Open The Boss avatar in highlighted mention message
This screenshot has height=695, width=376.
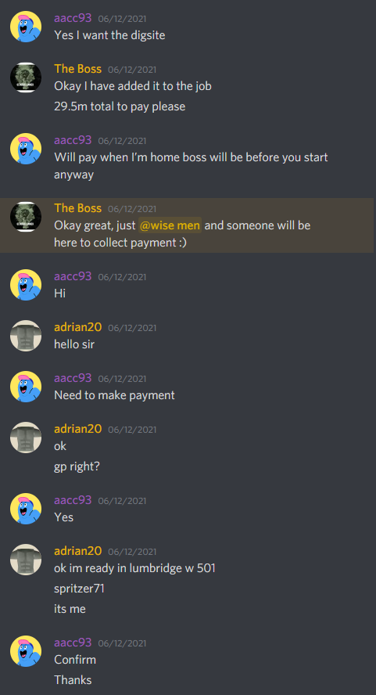coord(26,217)
